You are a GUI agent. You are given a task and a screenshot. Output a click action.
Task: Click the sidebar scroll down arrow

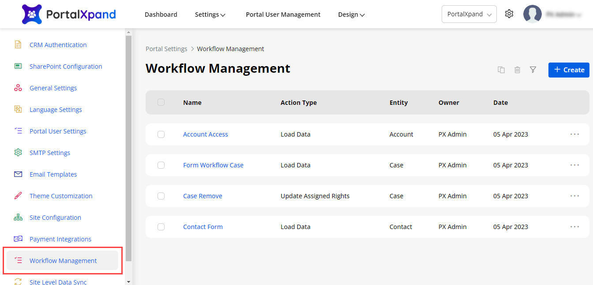tap(128, 281)
